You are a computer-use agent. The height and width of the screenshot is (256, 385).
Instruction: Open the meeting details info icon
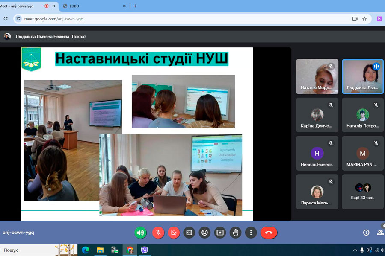(366, 233)
